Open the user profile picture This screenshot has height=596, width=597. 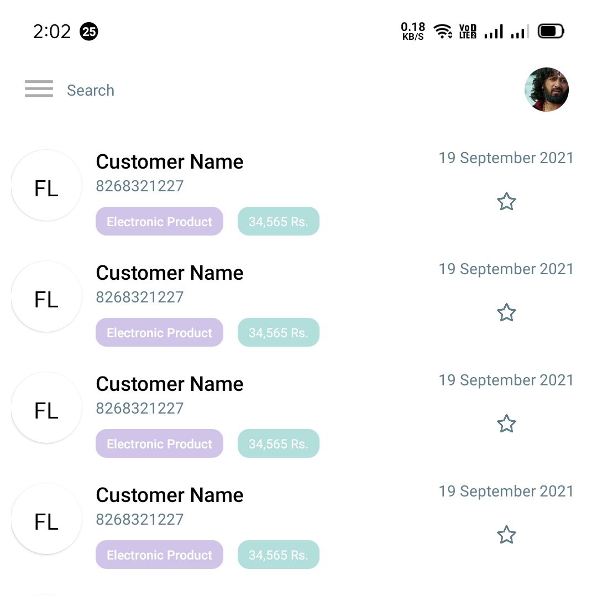click(x=546, y=90)
